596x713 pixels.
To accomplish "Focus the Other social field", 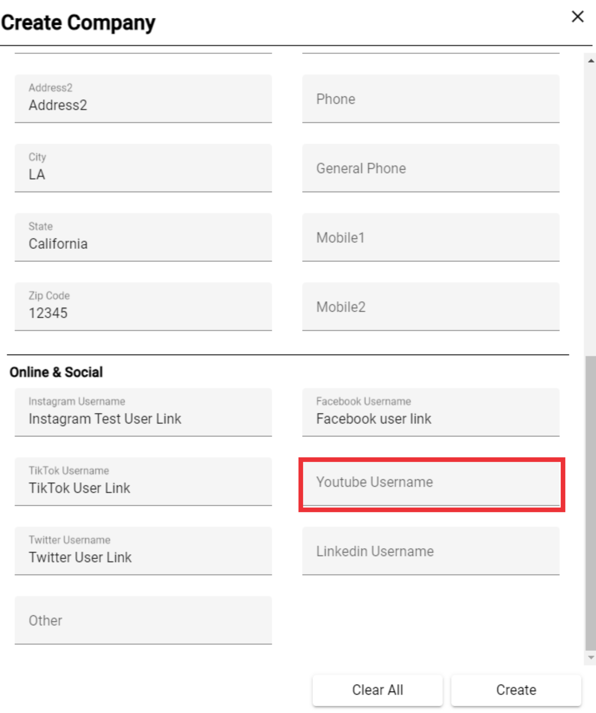I will point(143,620).
